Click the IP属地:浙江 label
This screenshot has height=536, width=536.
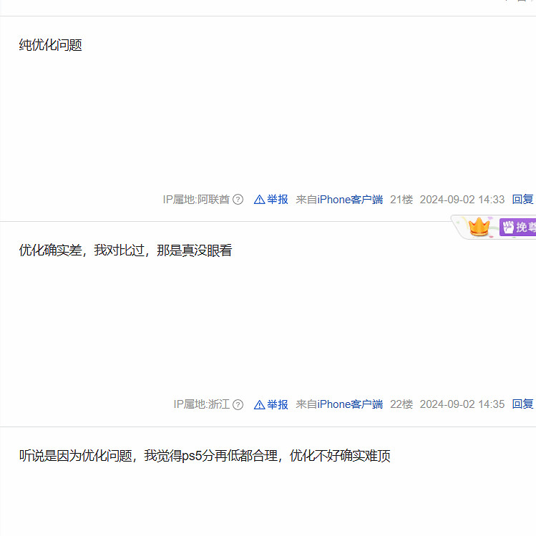(x=201, y=404)
